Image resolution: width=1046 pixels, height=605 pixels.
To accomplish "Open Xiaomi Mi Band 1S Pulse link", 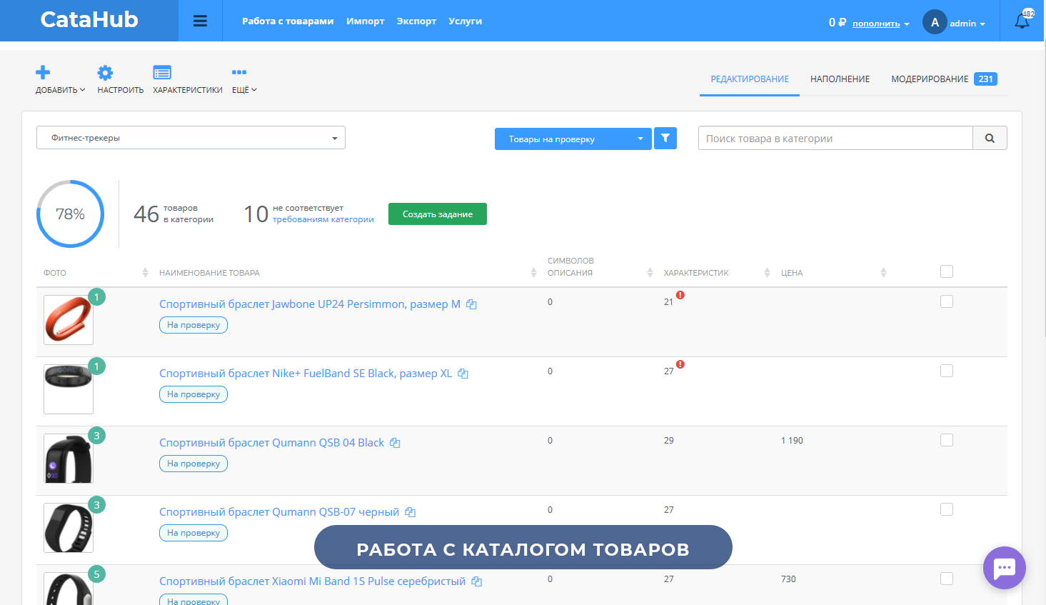I will point(312,581).
